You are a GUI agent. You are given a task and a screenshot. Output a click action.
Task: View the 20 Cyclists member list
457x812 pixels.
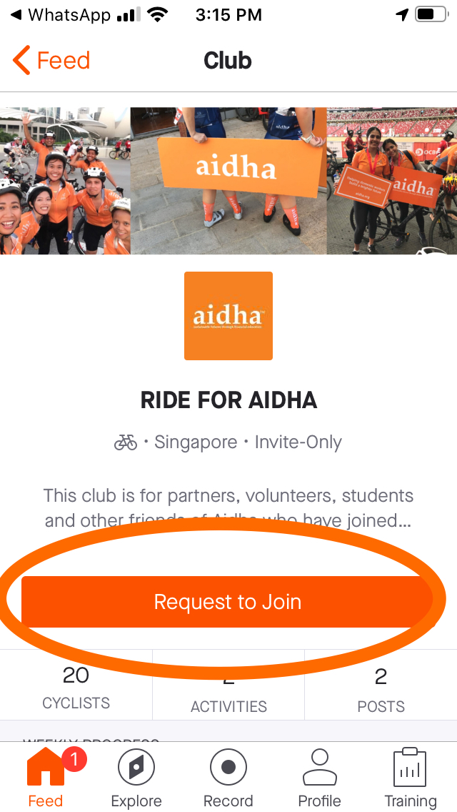(76, 689)
